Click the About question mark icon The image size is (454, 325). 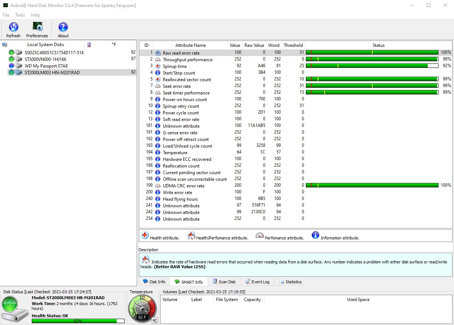coord(63,27)
